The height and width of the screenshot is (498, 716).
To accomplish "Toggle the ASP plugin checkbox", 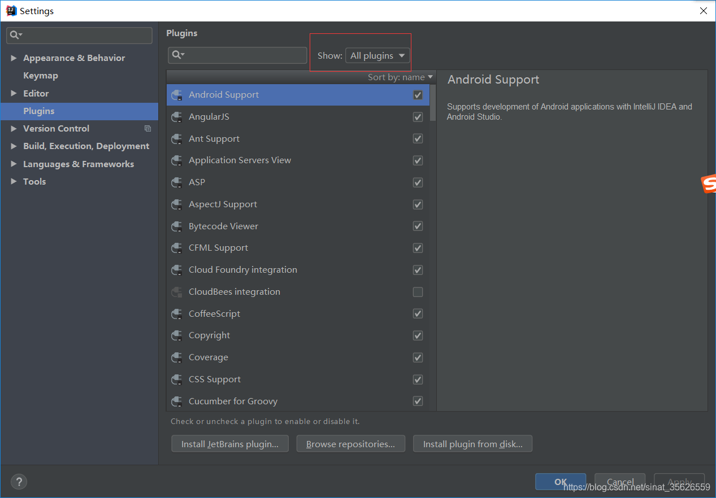I will coord(418,182).
